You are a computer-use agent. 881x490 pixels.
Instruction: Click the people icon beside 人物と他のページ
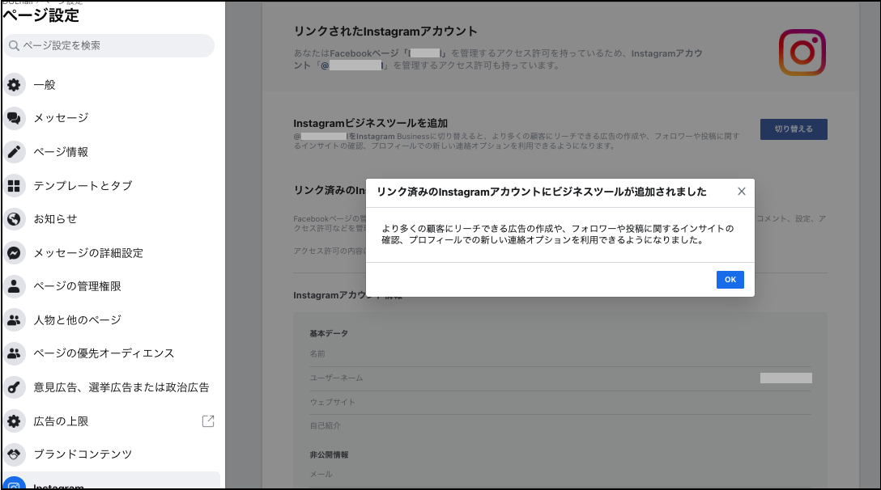pos(14,320)
